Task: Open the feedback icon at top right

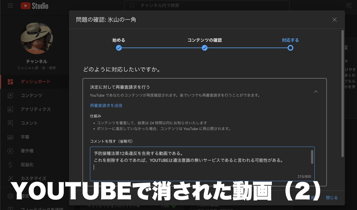Action: 349,6
